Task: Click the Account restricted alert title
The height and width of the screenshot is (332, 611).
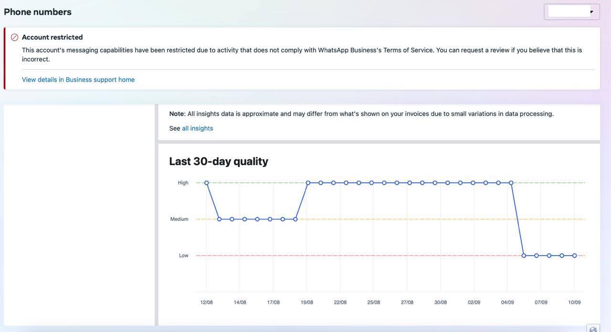Action: coord(53,37)
